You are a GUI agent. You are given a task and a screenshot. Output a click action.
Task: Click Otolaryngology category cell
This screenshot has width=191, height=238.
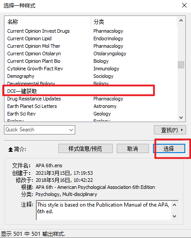110,54
